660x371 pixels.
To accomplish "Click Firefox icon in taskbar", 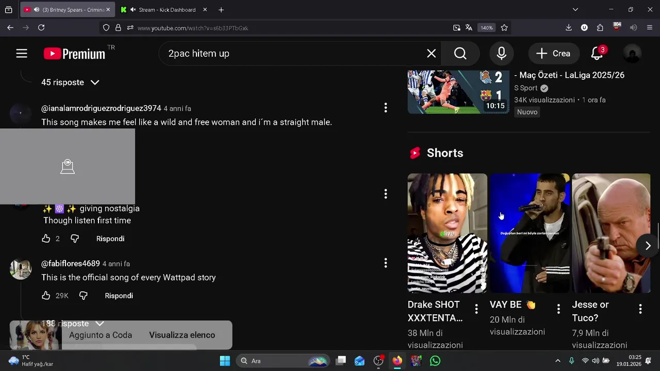I will click(397, 361).
